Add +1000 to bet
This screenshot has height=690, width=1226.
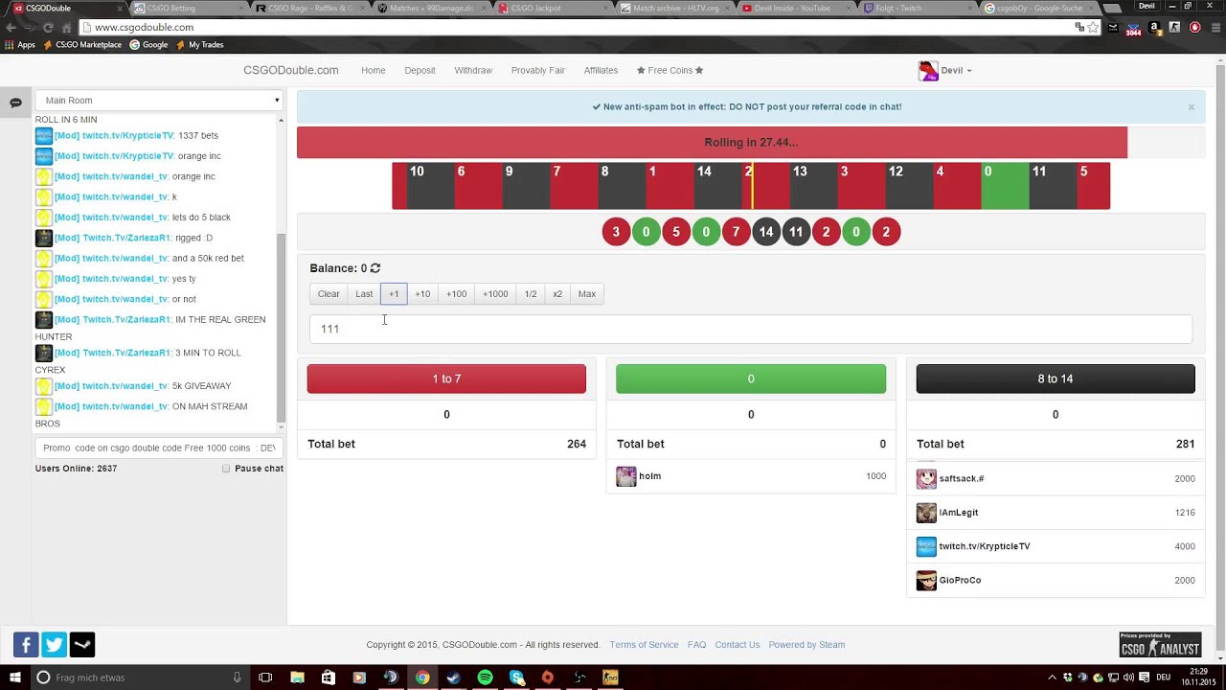[495, 294]
